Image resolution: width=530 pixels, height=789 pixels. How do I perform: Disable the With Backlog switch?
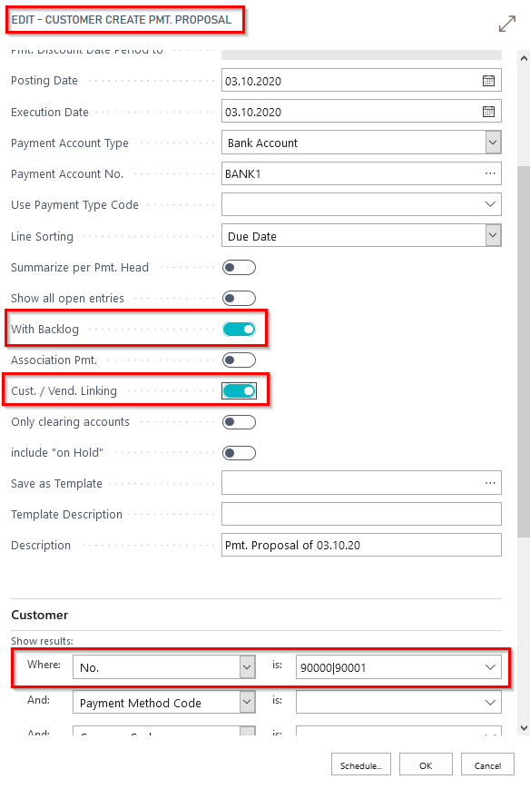239,329
